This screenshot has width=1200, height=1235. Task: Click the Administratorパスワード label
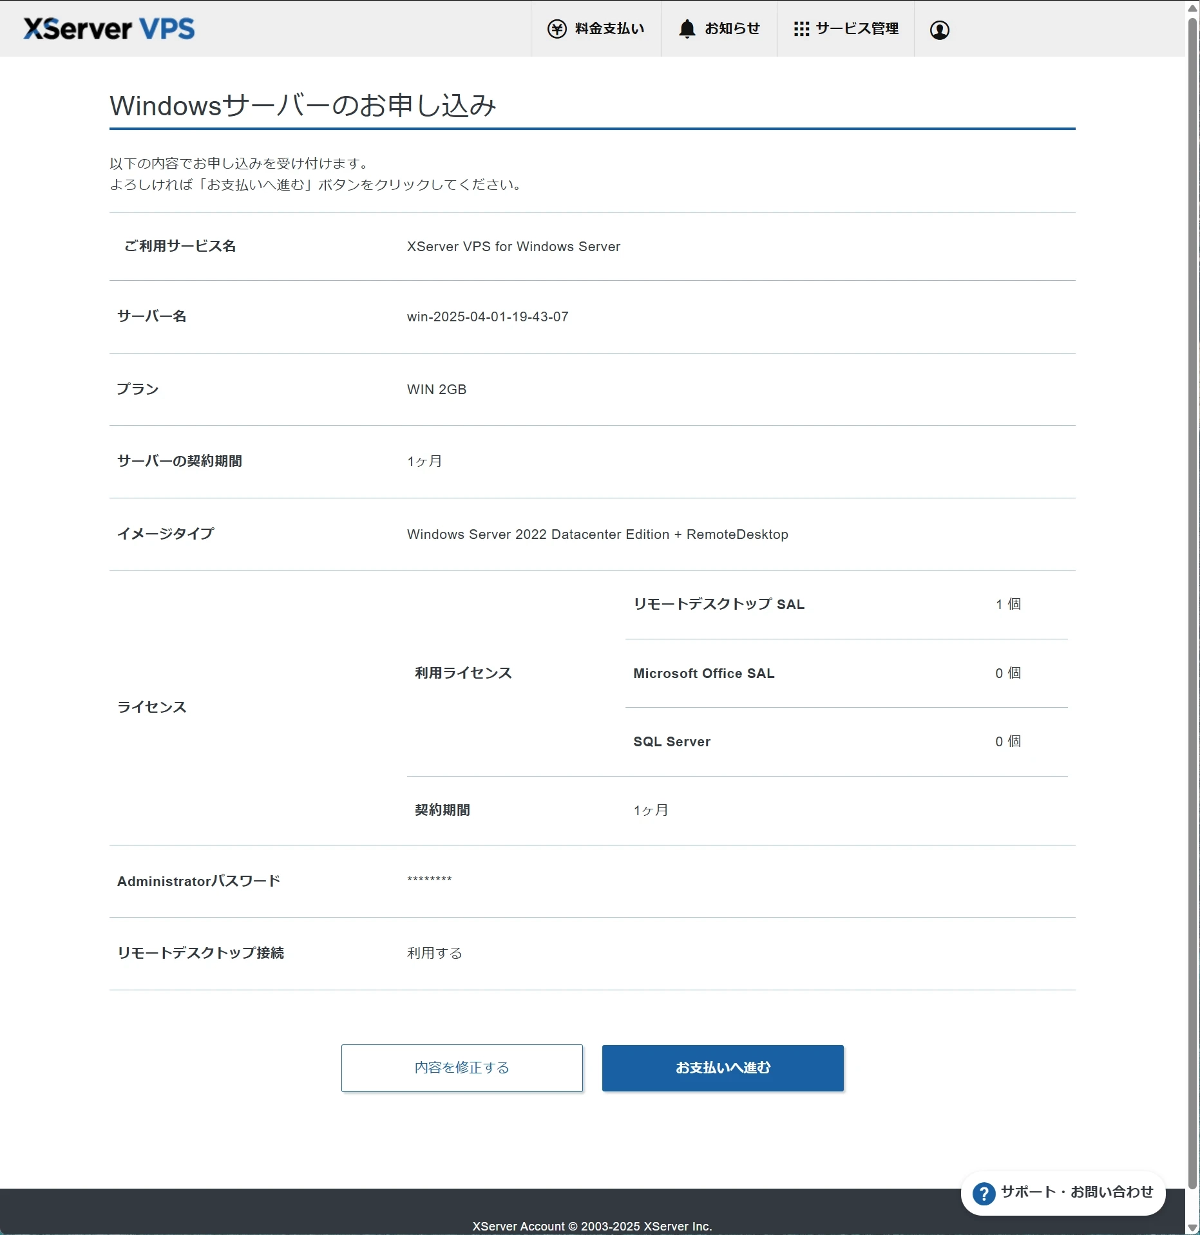coord(199,881)
